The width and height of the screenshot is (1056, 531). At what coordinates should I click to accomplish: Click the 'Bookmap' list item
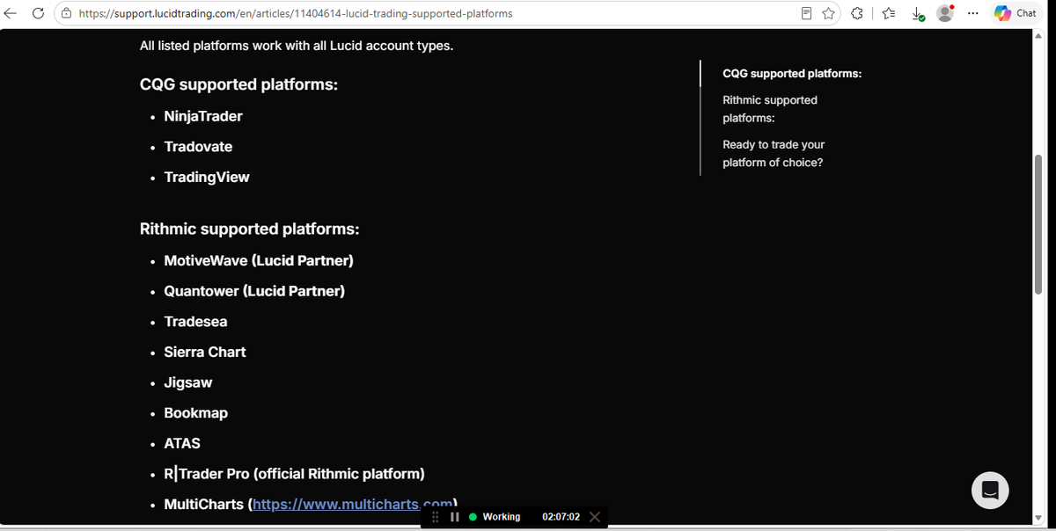pyautogui.click(x=196, y=413)
